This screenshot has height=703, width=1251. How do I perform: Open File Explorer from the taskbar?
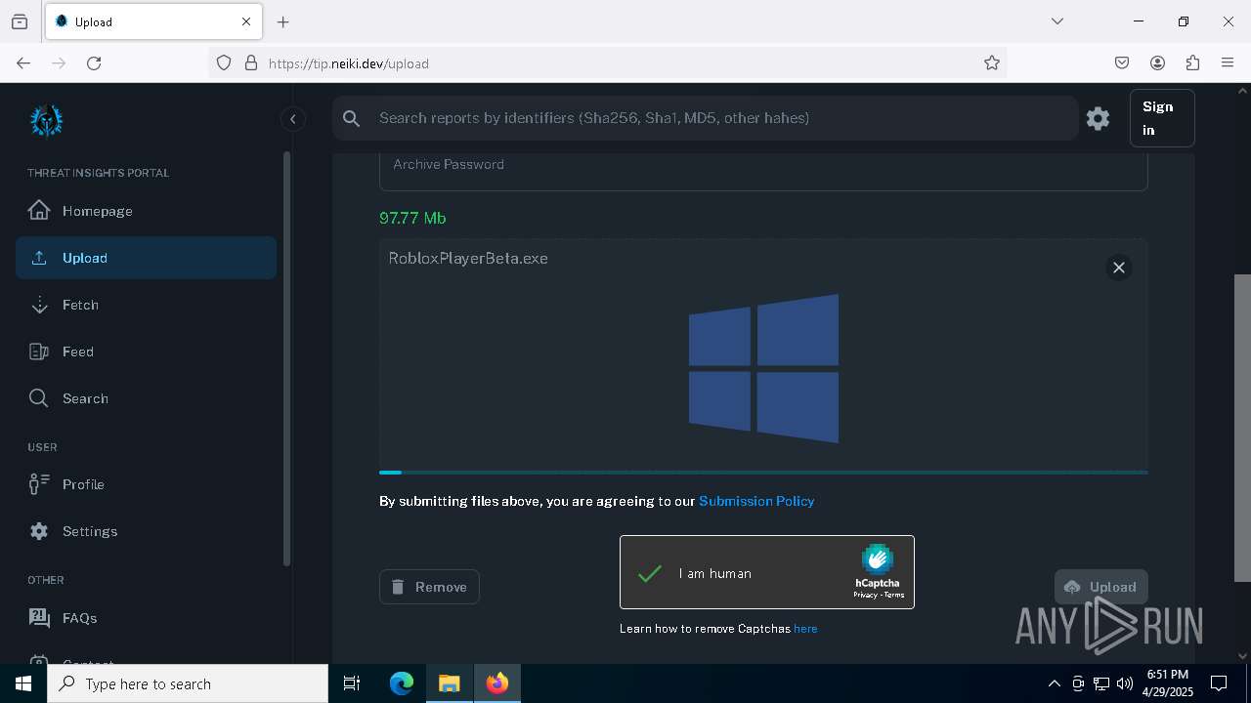pos(449,683)
